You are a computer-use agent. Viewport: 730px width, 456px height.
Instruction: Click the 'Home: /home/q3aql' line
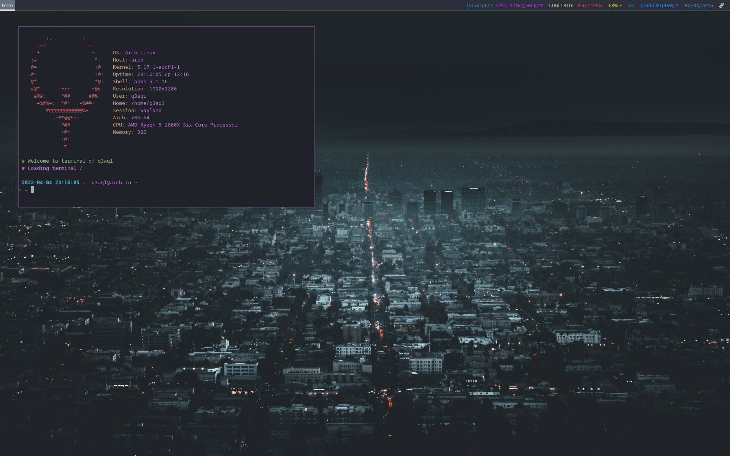[x=138, y=103]
